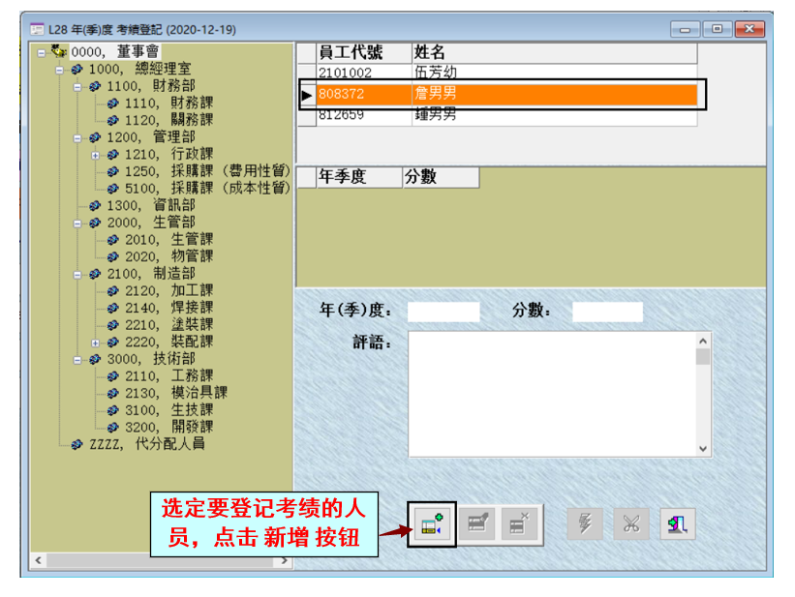Click the scissors toolbar icon

631,524
